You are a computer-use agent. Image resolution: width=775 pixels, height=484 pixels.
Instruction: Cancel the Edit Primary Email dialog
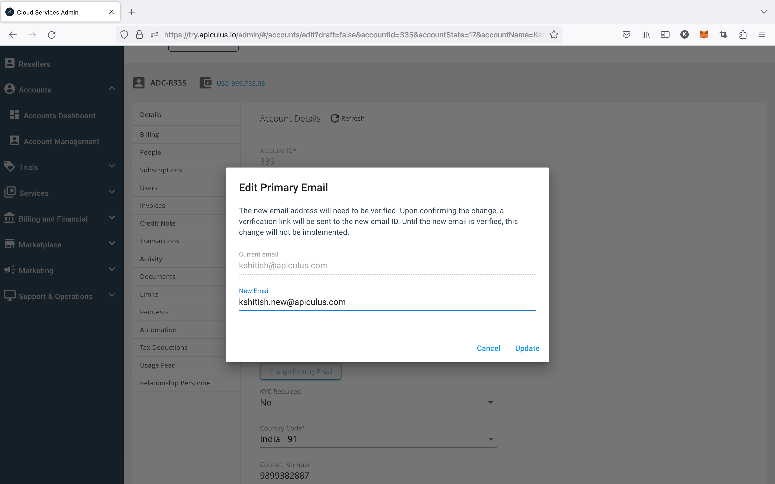pos(488,348)
